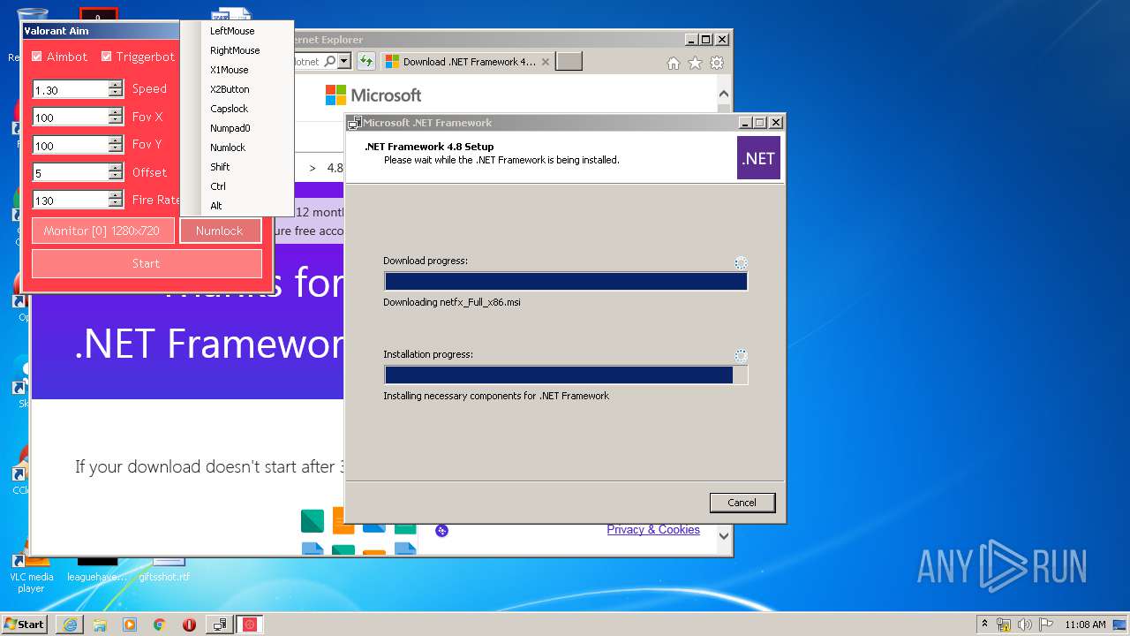Choose Numlock in the hotkey menu list

click(x=237, y=148)
